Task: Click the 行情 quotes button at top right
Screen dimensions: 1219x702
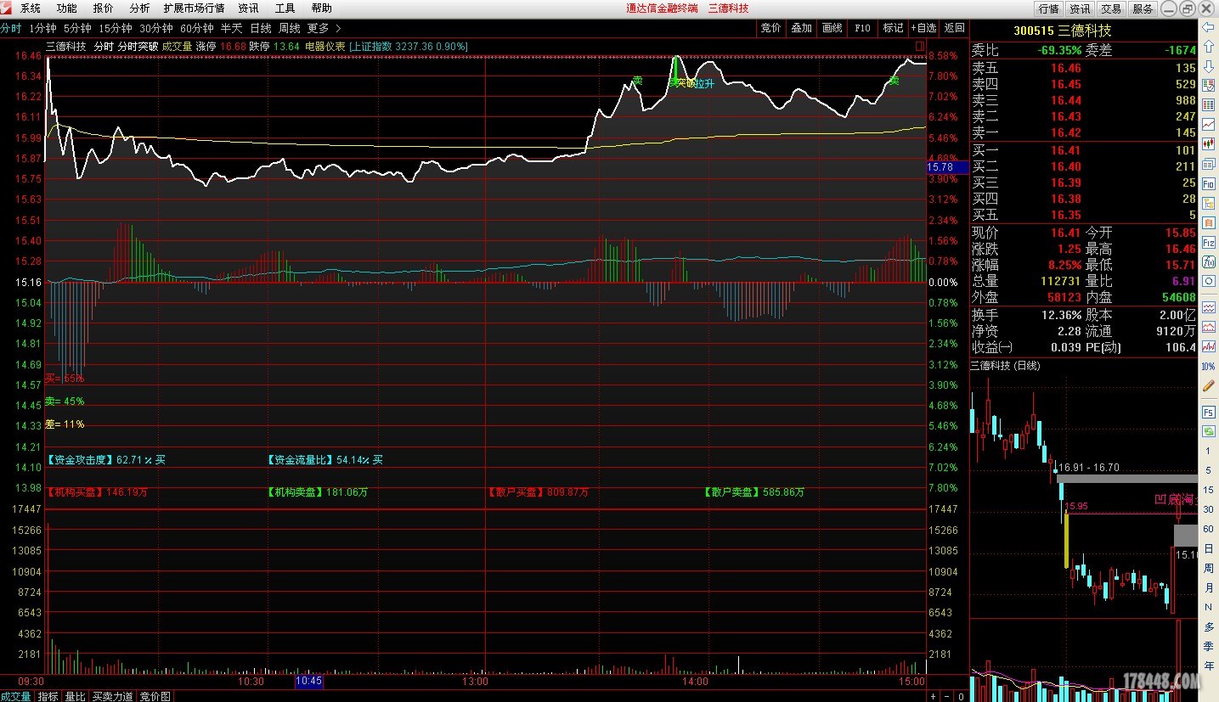Action: [1049, 8]
